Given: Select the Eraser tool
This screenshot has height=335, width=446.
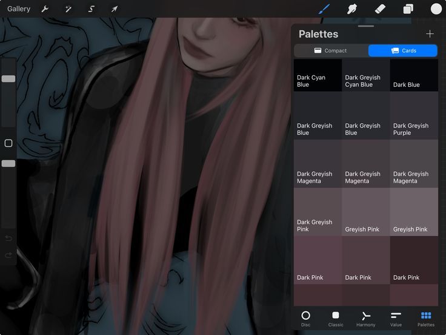Looking at the screenshot, I should (380, 9).
